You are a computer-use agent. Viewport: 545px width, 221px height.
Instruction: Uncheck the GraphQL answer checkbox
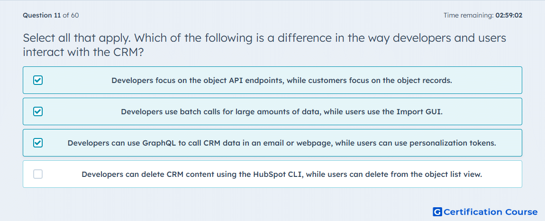[38, 143]
